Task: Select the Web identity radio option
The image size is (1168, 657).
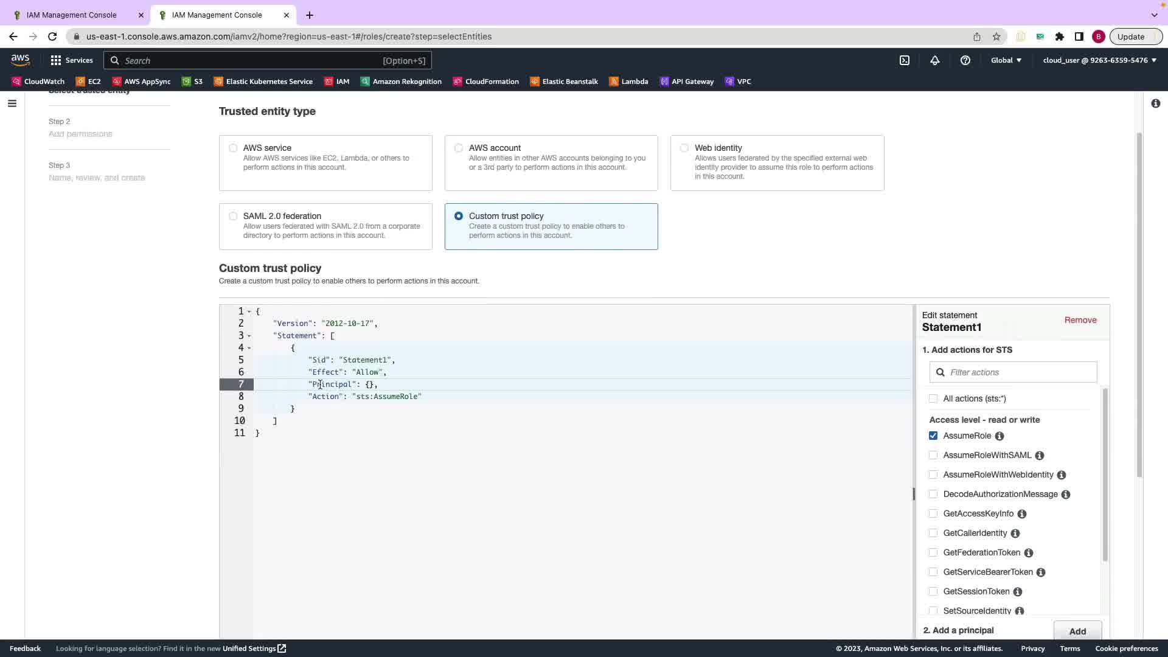Action: pyautogui.click(x=684, y=148)
